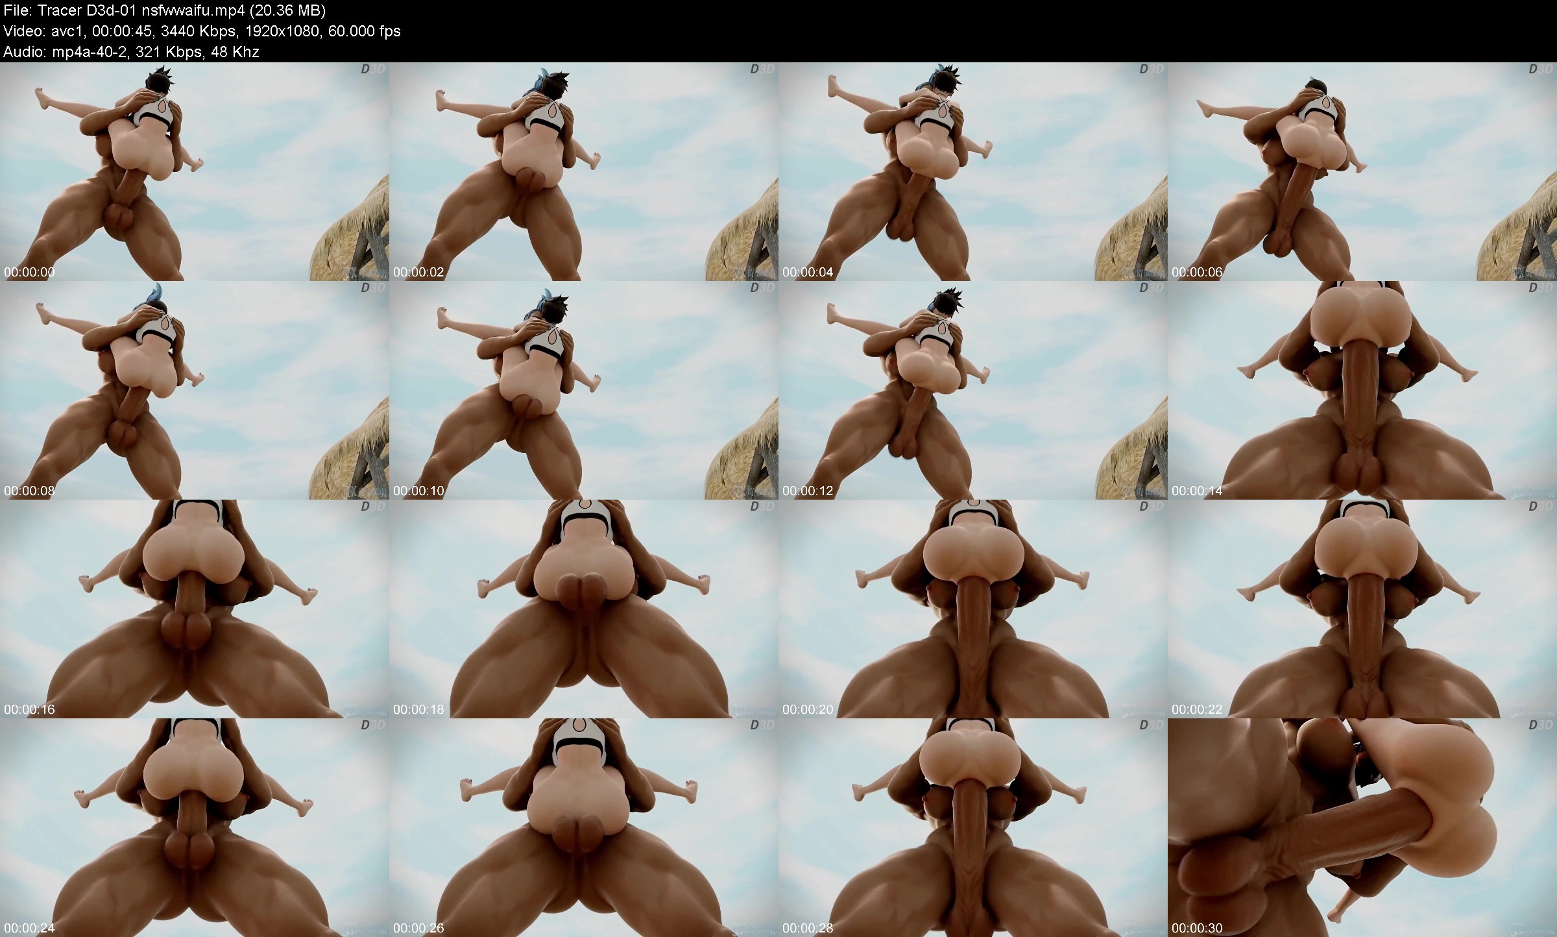Click the "Video: avc1" info line
The height and width of the screenshot is (937, 1557).
(202, 31)
